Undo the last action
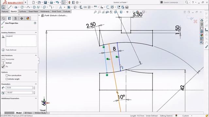This screenshot has width=209, height=117. (x=57, y=2)
